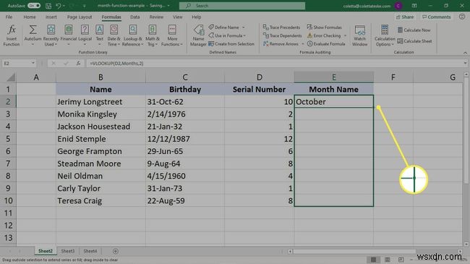
Task: Click Trace Precedents
Action: pyautogui.click(x=281, y=27)
